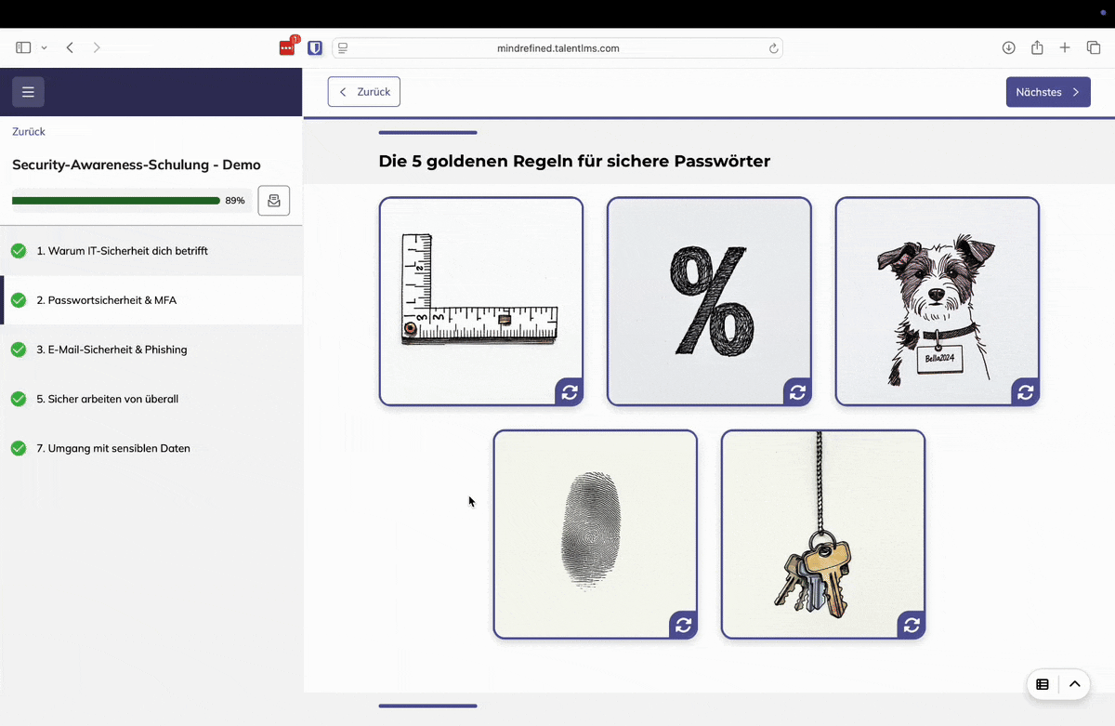Click the Zurück button above the content
This screenshot has width=1115, height=726.
pos(364,92)
